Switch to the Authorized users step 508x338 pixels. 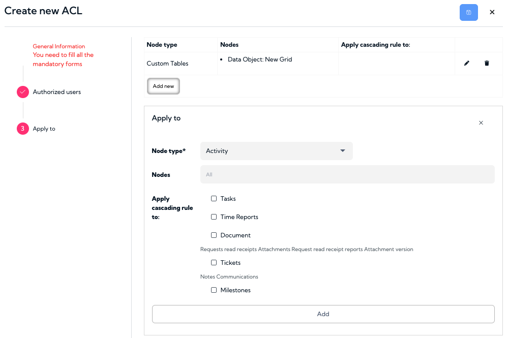pyautogui.click(x=56, y=92)
